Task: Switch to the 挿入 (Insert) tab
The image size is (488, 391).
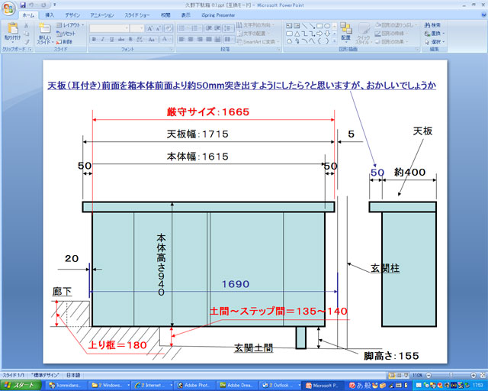Action: 50,15
